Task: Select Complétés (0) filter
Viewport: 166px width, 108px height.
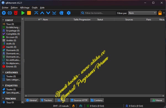Action: tap(11, 34)
